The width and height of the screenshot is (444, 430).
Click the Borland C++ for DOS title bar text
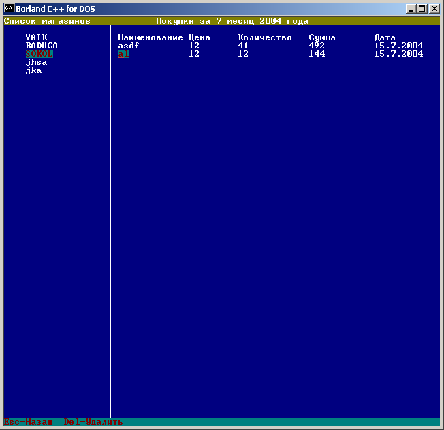pos(55,9)
